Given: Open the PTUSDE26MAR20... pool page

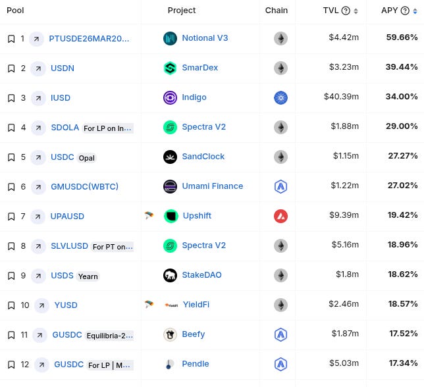Looking at the screenshot, I should [x=89, y=39].
